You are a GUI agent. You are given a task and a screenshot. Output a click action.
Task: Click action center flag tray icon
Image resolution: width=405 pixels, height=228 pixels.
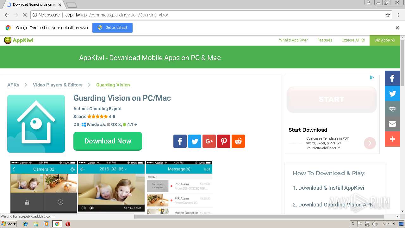(360, 224)
